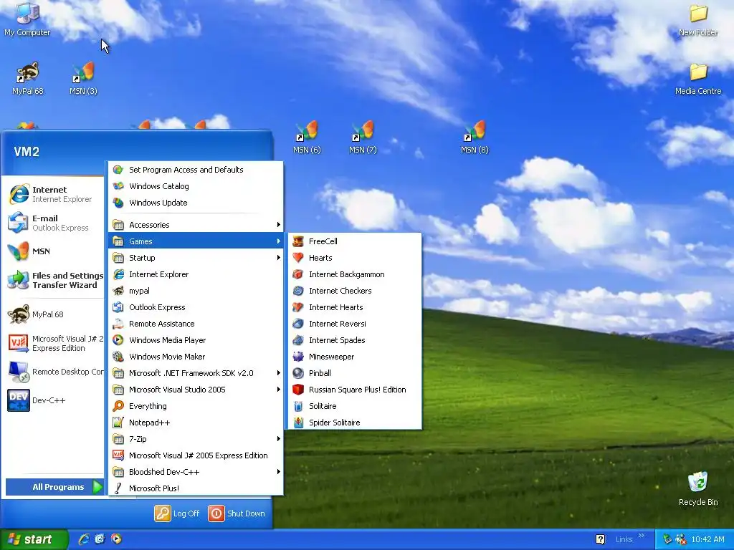The height and width of the screenshot is (550, 734).
Task: Launch Windows Update
Action: (x=196, y=203)
